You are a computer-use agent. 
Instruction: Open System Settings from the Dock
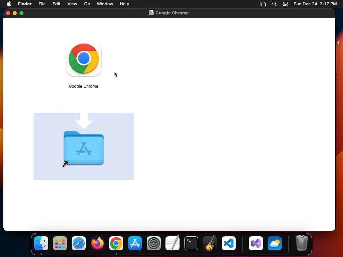[154, 243]
